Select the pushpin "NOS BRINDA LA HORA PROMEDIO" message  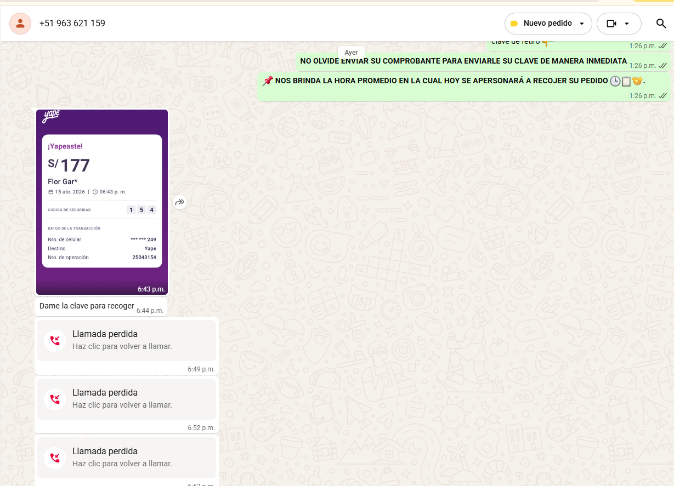pyautogui.click(x=439, y=81)
